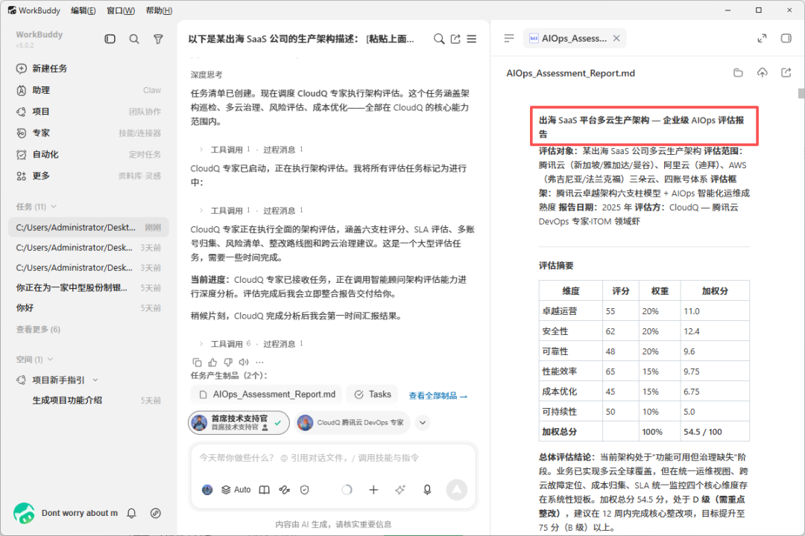Open 帮助(H) menu
This screenshot has width=805, height=536.
(160, 10)
